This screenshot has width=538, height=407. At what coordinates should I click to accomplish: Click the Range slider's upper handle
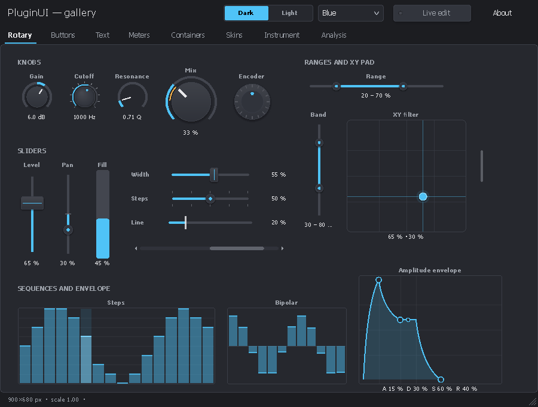(403, 86)
